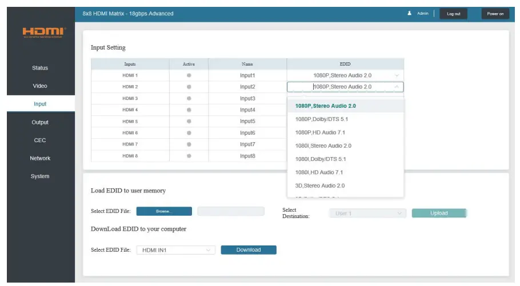The image size is (520, 286).
Task: Click the Inputs column header
Action: (x=130, y=64)
